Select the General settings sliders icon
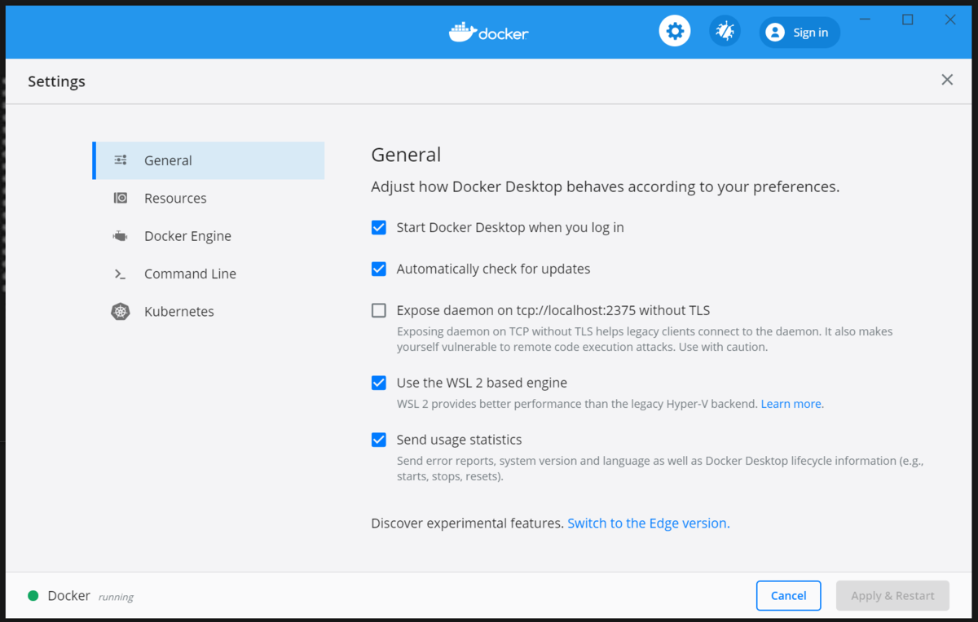 (121, 160)
